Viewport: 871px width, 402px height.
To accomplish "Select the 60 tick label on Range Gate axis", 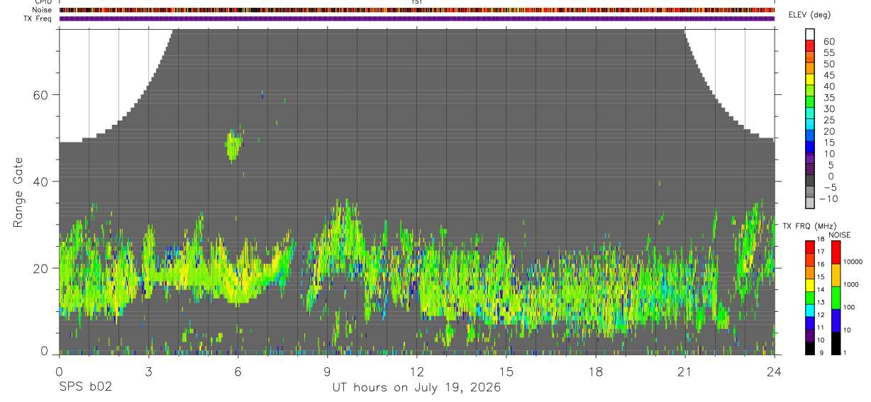I will click(40, 95).
